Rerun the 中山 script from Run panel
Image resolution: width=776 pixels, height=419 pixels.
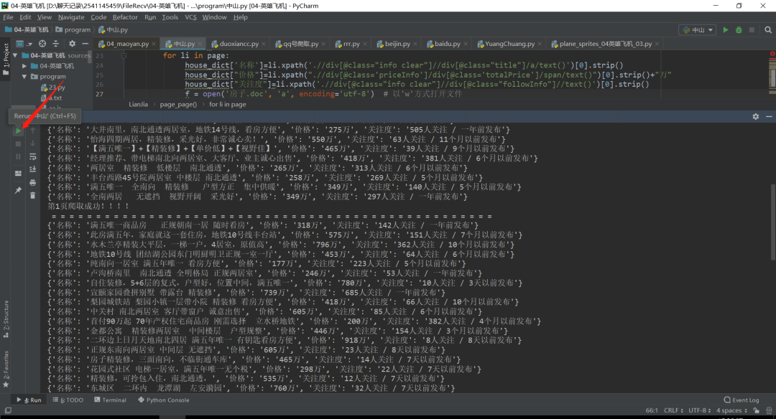coord(18,131)
